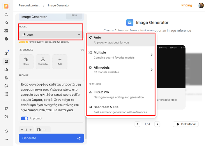The width and height of the screenshot is (205, 146).
Task: Increase image count with plus button
Action: click(31, 129)
